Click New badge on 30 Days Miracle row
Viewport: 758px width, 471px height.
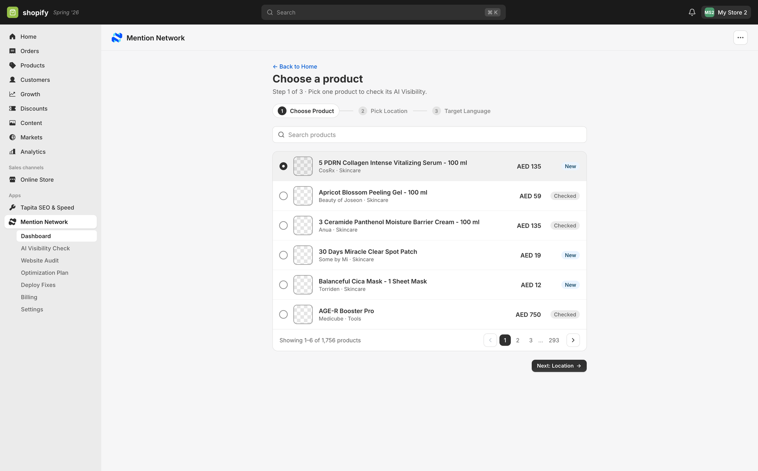(x=570, y=255)
